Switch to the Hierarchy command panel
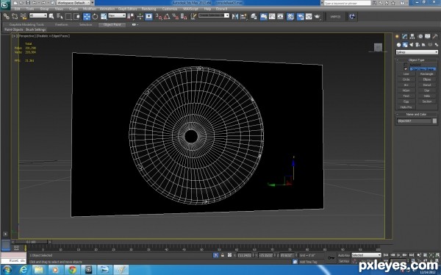Viewport: 441px width, 275px height. point(412,36)
